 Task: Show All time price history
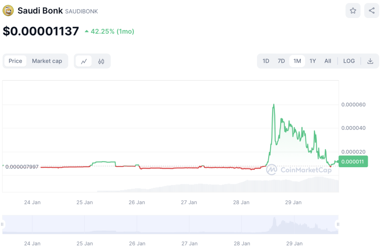point(328,61)
